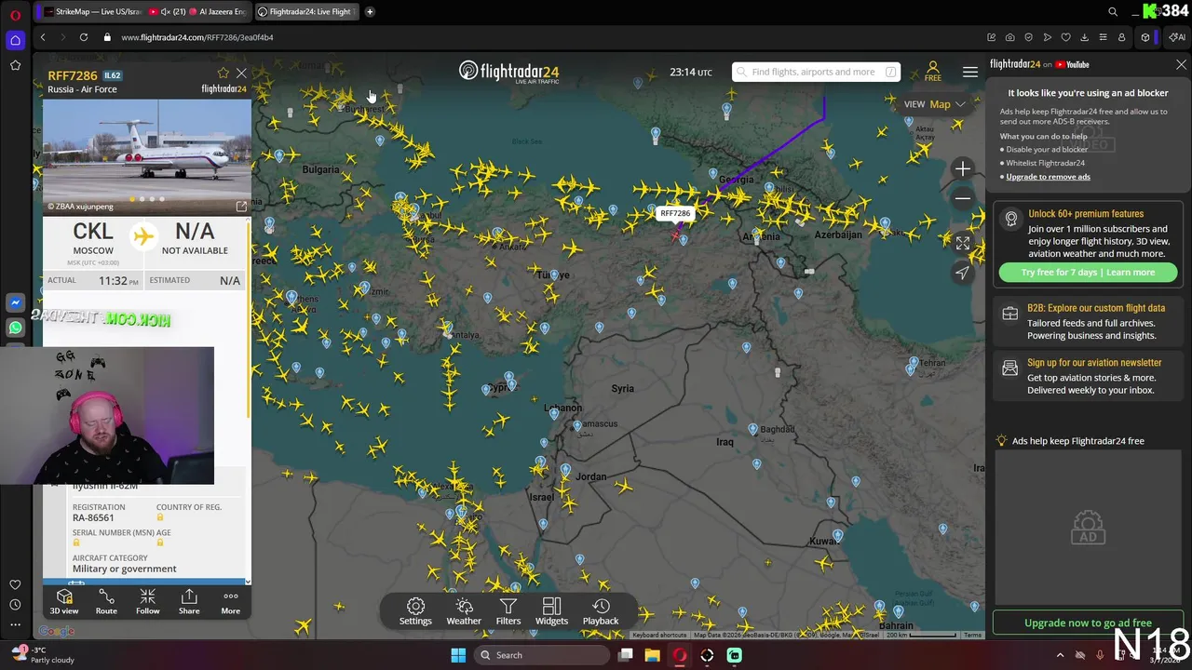Zoom in on the map with plus button
This screenshot has height=670, width=1192.
(963, 169)
